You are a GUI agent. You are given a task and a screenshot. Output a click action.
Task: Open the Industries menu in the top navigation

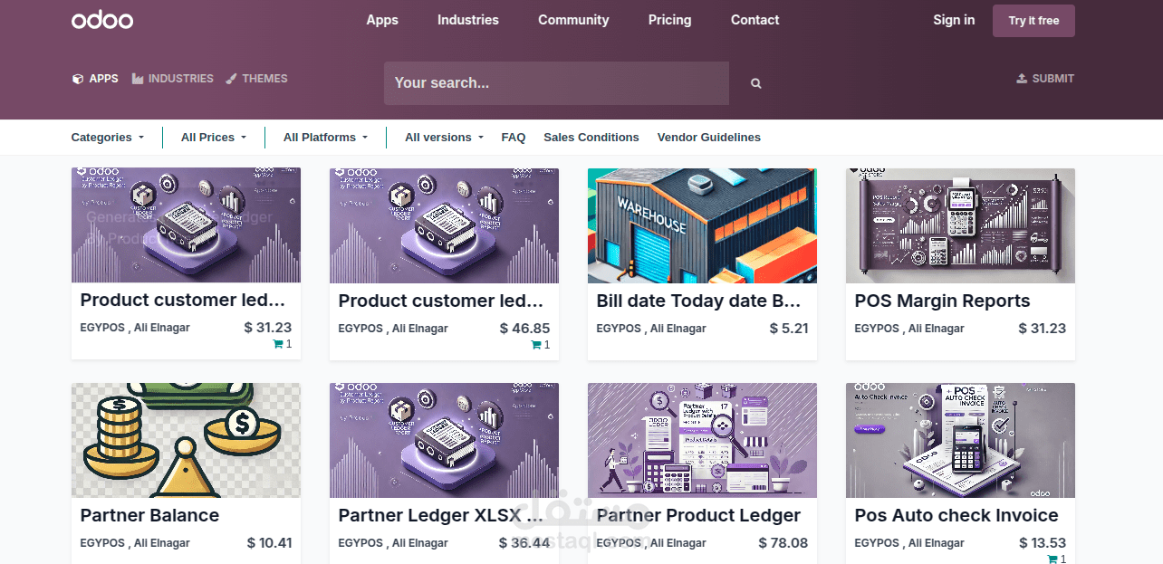467,20
